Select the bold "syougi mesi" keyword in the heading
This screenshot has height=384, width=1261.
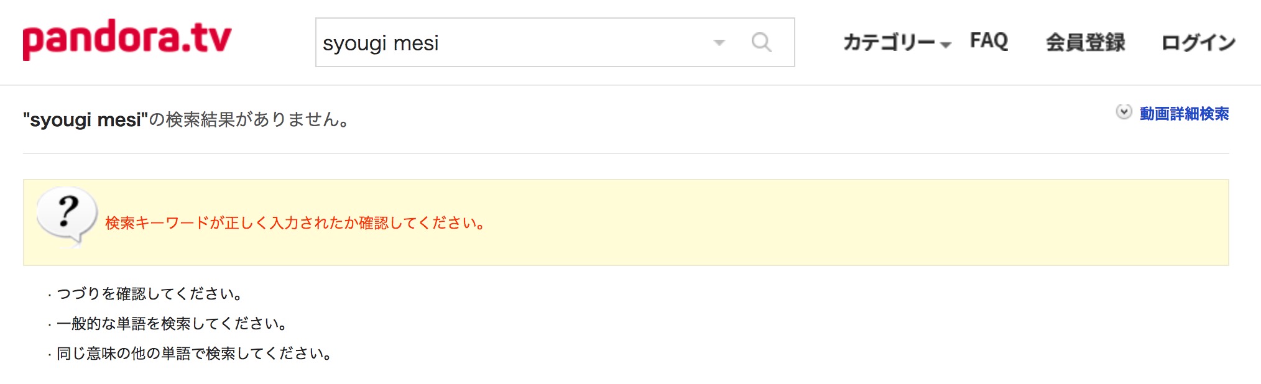[x=85, y=119]
